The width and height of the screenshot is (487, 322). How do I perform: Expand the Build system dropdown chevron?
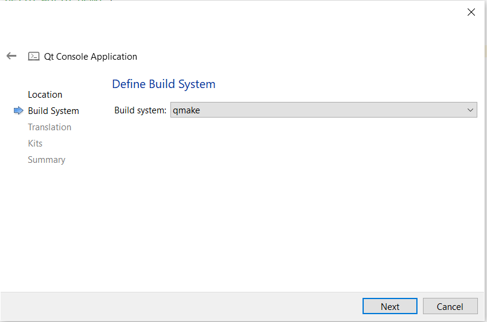tap(470, 110)
